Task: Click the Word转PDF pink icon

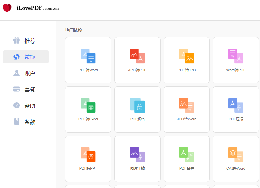Action: coord(236,56)
